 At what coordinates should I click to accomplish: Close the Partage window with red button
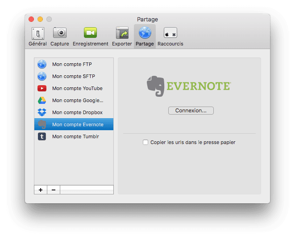point(31,19)
